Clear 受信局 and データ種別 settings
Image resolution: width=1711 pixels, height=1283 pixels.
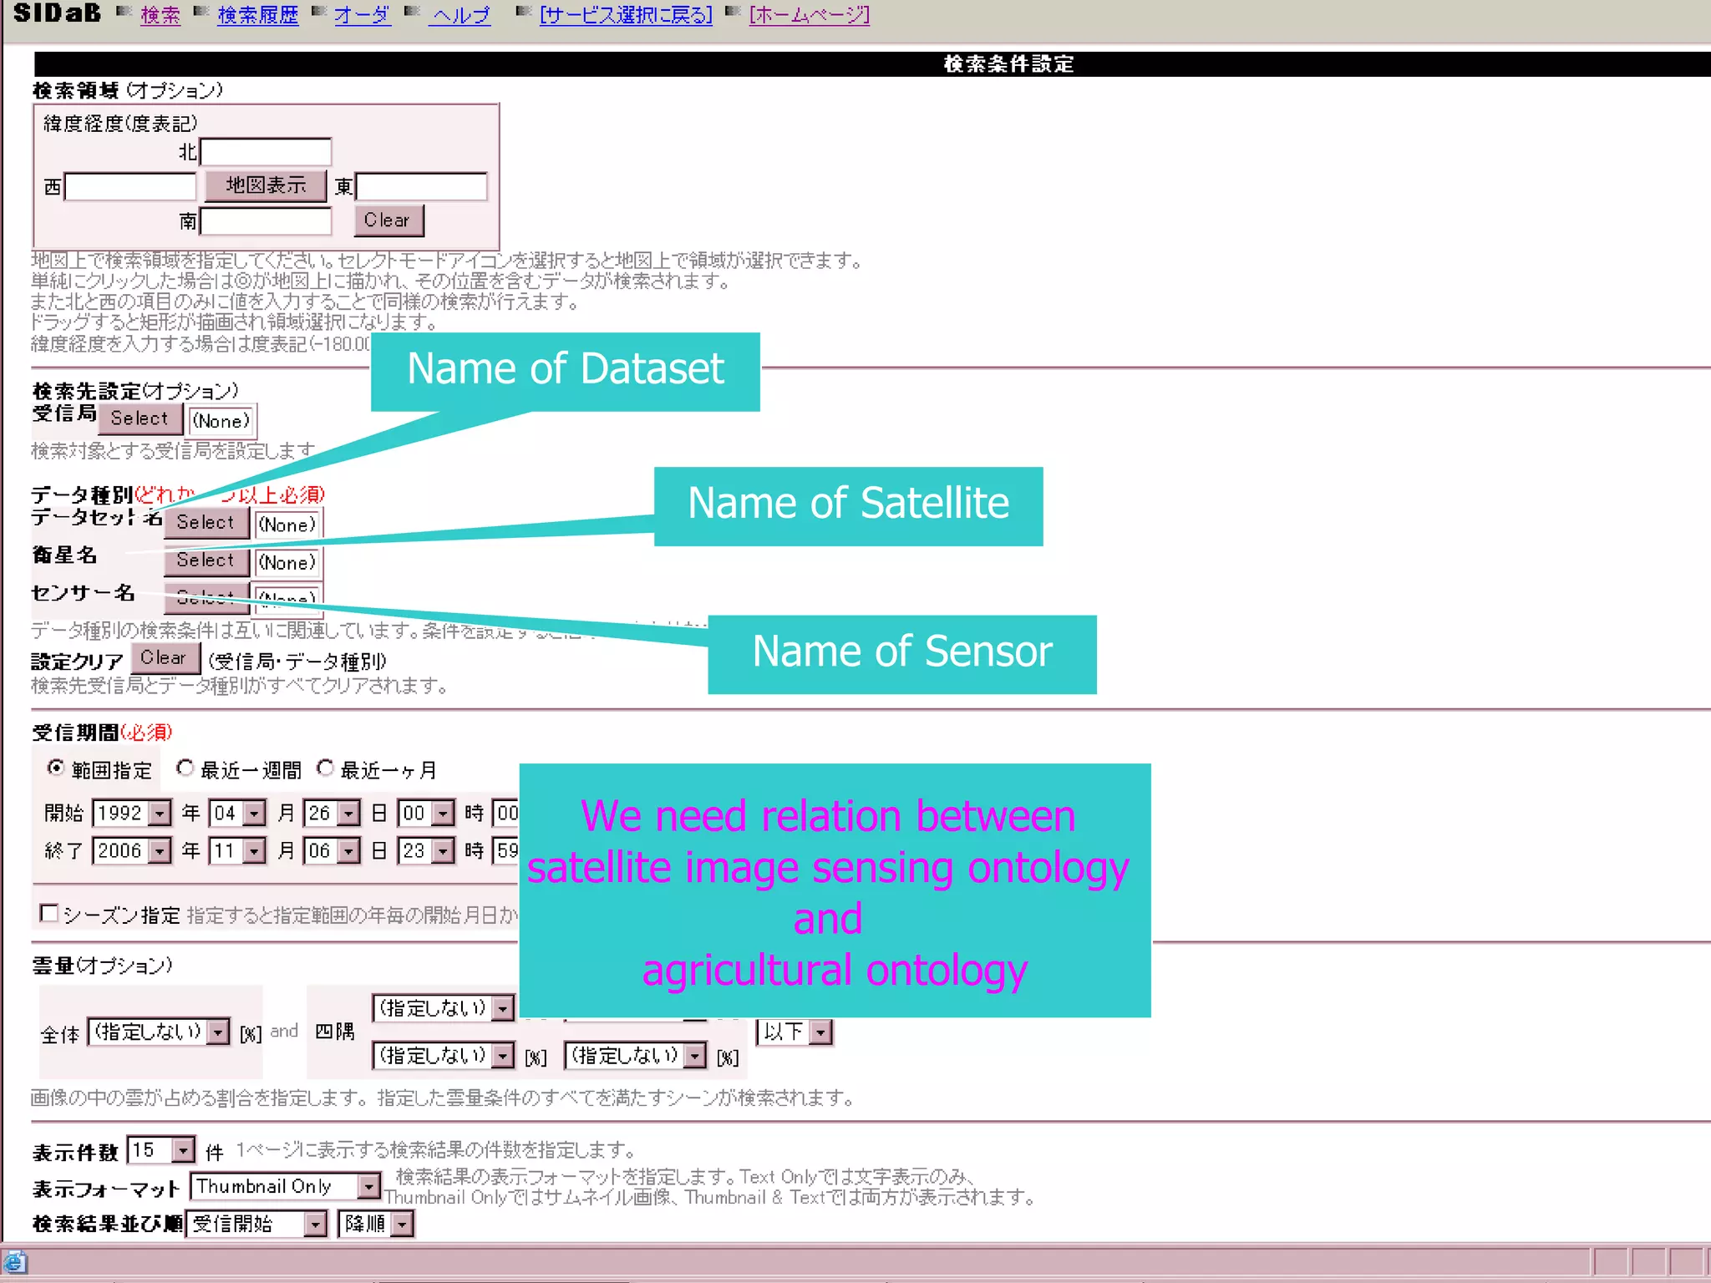click(165, 658)
